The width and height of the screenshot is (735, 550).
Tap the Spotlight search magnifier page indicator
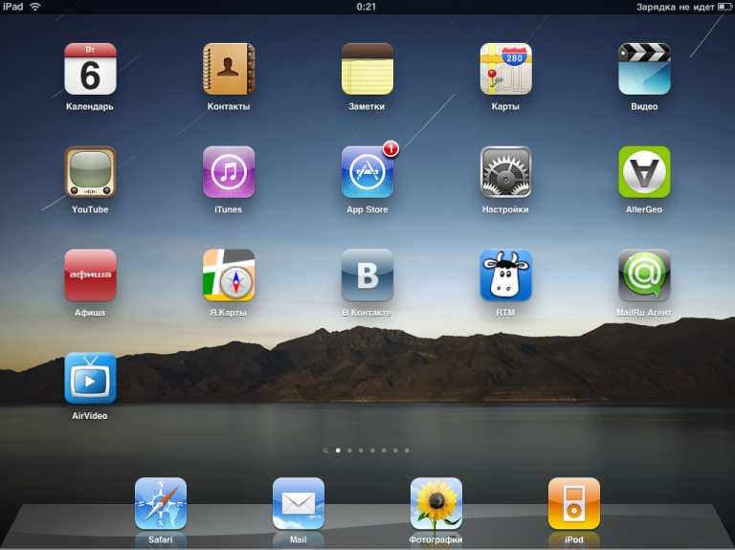(326, 450)
